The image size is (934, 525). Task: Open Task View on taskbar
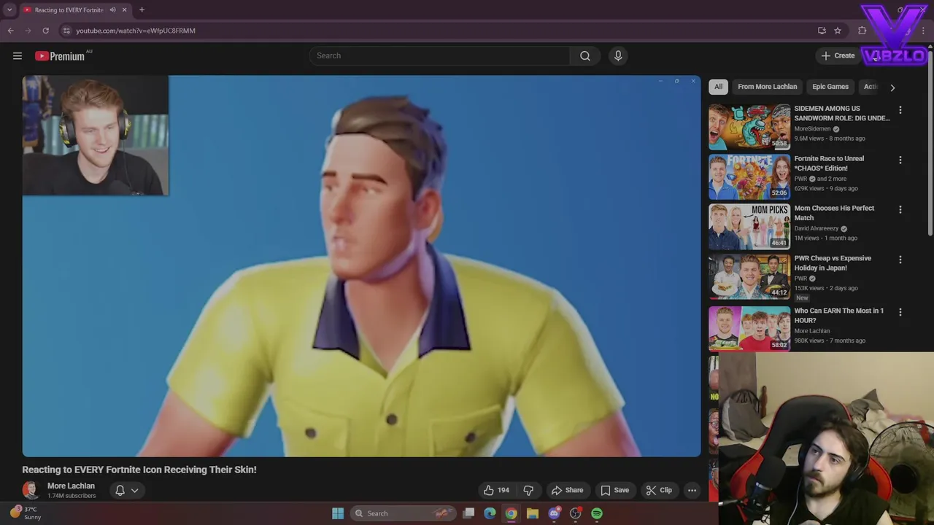pos(469,513)
